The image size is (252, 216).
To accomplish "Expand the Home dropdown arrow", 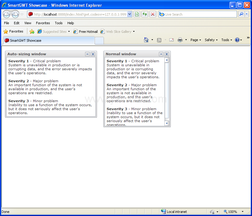I will [152, 40].
